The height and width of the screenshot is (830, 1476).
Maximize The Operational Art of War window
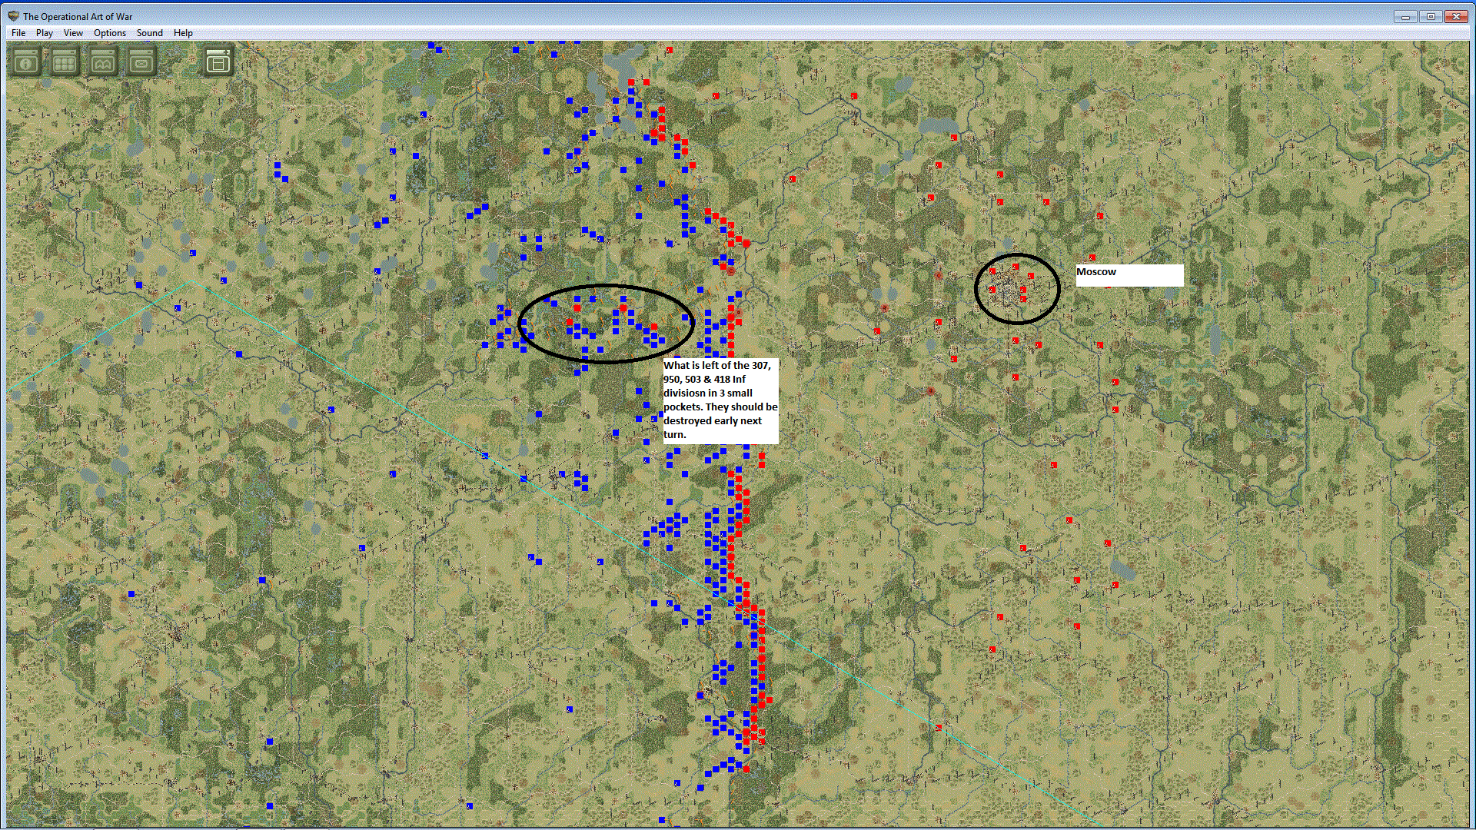[1431, 16]
